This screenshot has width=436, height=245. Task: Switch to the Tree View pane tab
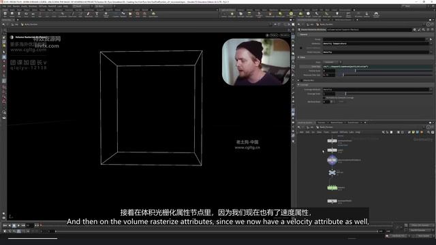[x=321, y=122]
